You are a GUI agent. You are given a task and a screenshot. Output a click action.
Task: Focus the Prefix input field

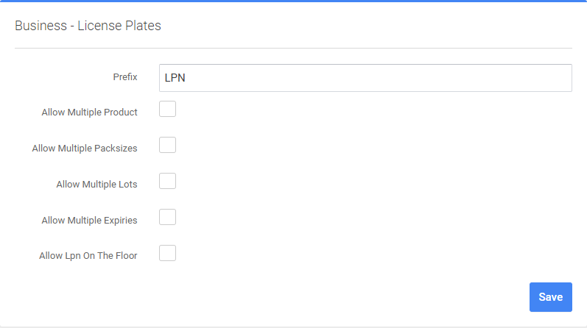click(365, 78)
